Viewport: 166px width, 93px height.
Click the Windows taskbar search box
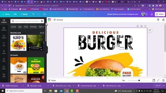click(24, 91)
